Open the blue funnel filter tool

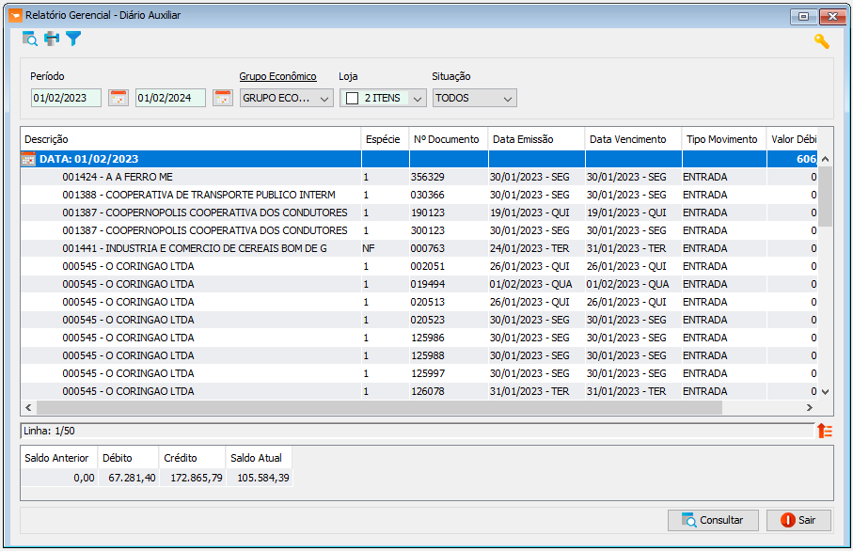(x=73, y=39)
